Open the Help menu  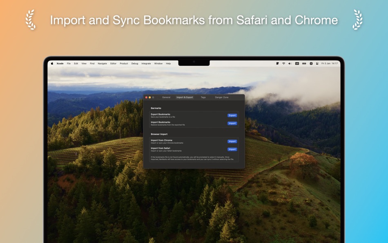[168, 63]
